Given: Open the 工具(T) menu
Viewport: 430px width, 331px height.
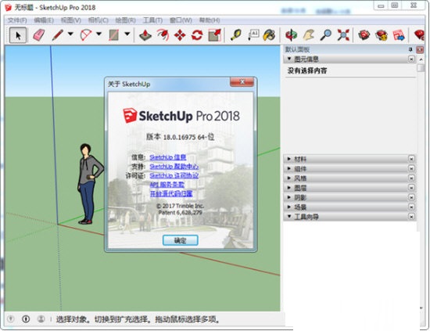Looking at the screenshot, I should pyautogui.click(x=152, y=20).
